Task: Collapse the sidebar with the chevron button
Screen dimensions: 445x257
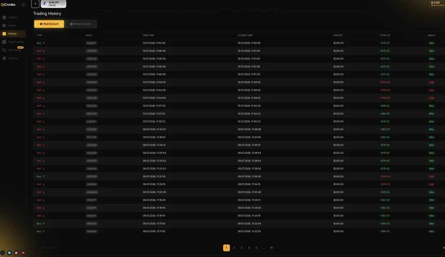Action: pos(24,5)
